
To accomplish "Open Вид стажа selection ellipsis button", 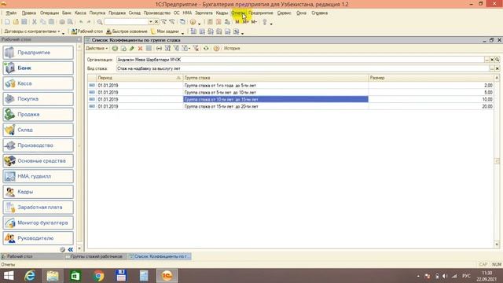I will [492, 68].
